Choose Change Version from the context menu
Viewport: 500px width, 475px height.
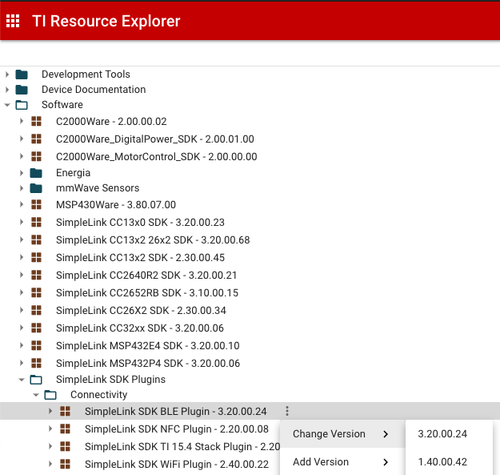pyautogui.click(x=342, y=434)
